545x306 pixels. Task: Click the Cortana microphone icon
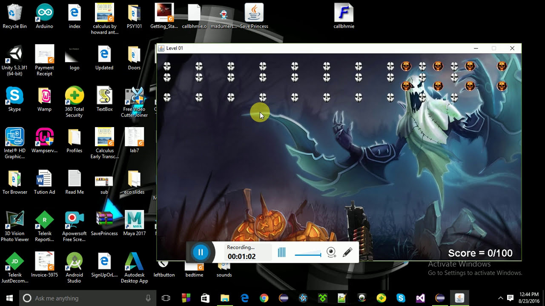pyautogui.click(x=148, y=298)
